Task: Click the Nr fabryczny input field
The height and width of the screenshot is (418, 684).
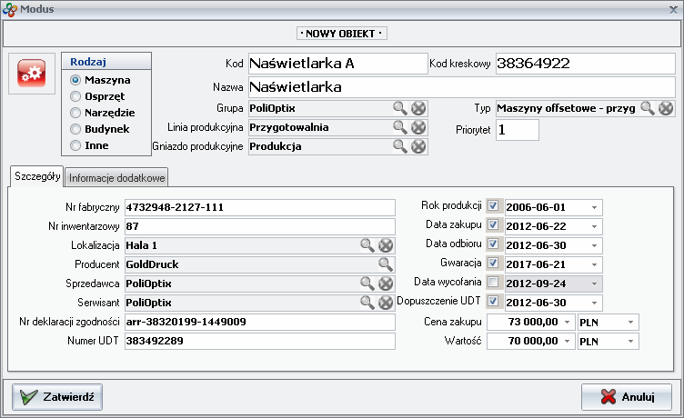Action: pyautogui.click(x=260, y=207)
